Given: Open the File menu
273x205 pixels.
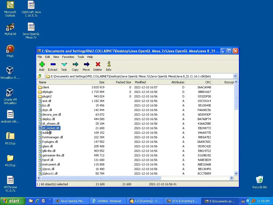Looking at the screenshot, I should point(40,57).
